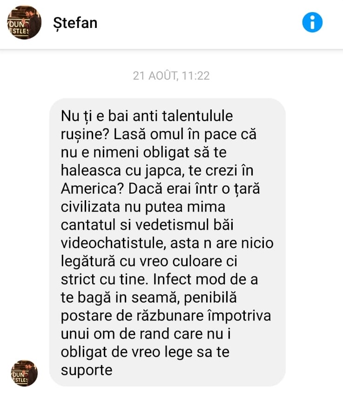Screen dimensions: 343x394
Task: Tap the line "unui om de rand care nu i"
Action: click(x=146, y=334)
